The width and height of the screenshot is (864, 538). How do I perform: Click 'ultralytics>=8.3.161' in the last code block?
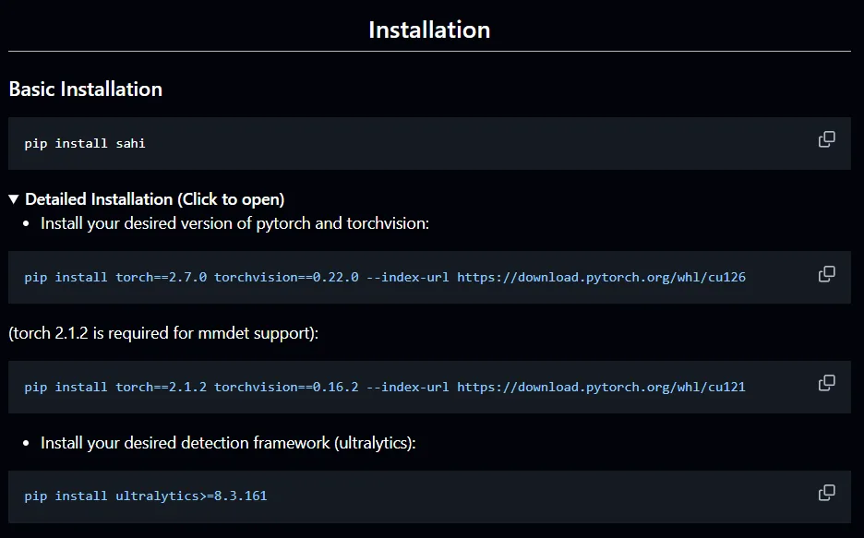click(x=191, y=496)
